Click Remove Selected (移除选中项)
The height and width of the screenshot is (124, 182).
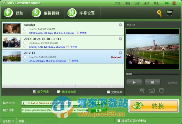pyautogui.click(x=67, y=92)
